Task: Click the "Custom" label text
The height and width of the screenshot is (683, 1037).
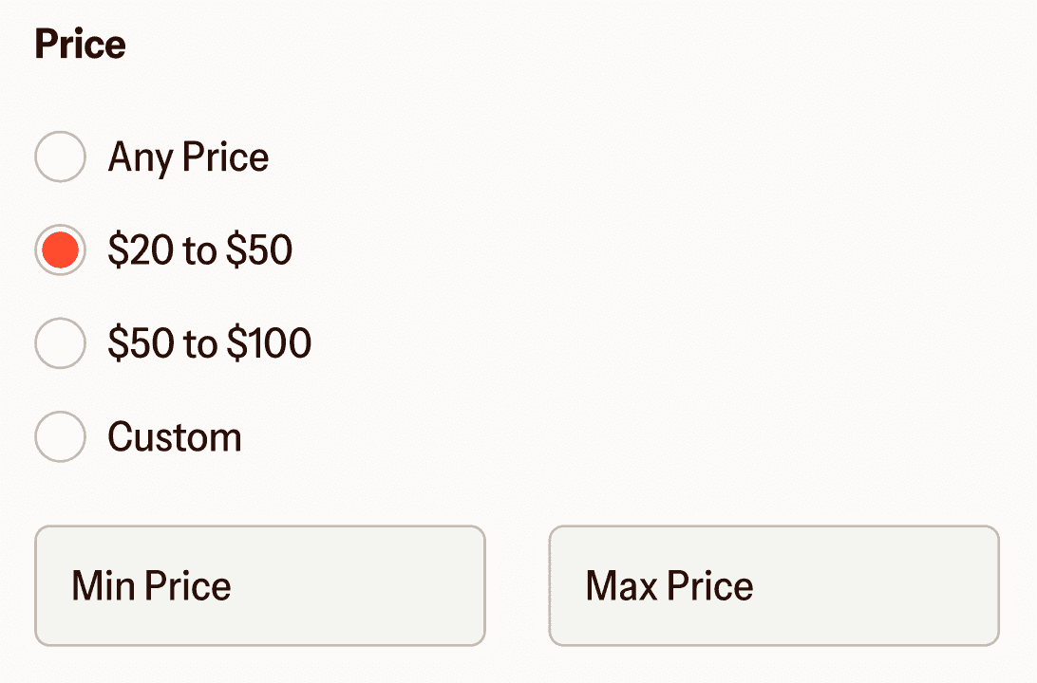Action: pos(176,436)
